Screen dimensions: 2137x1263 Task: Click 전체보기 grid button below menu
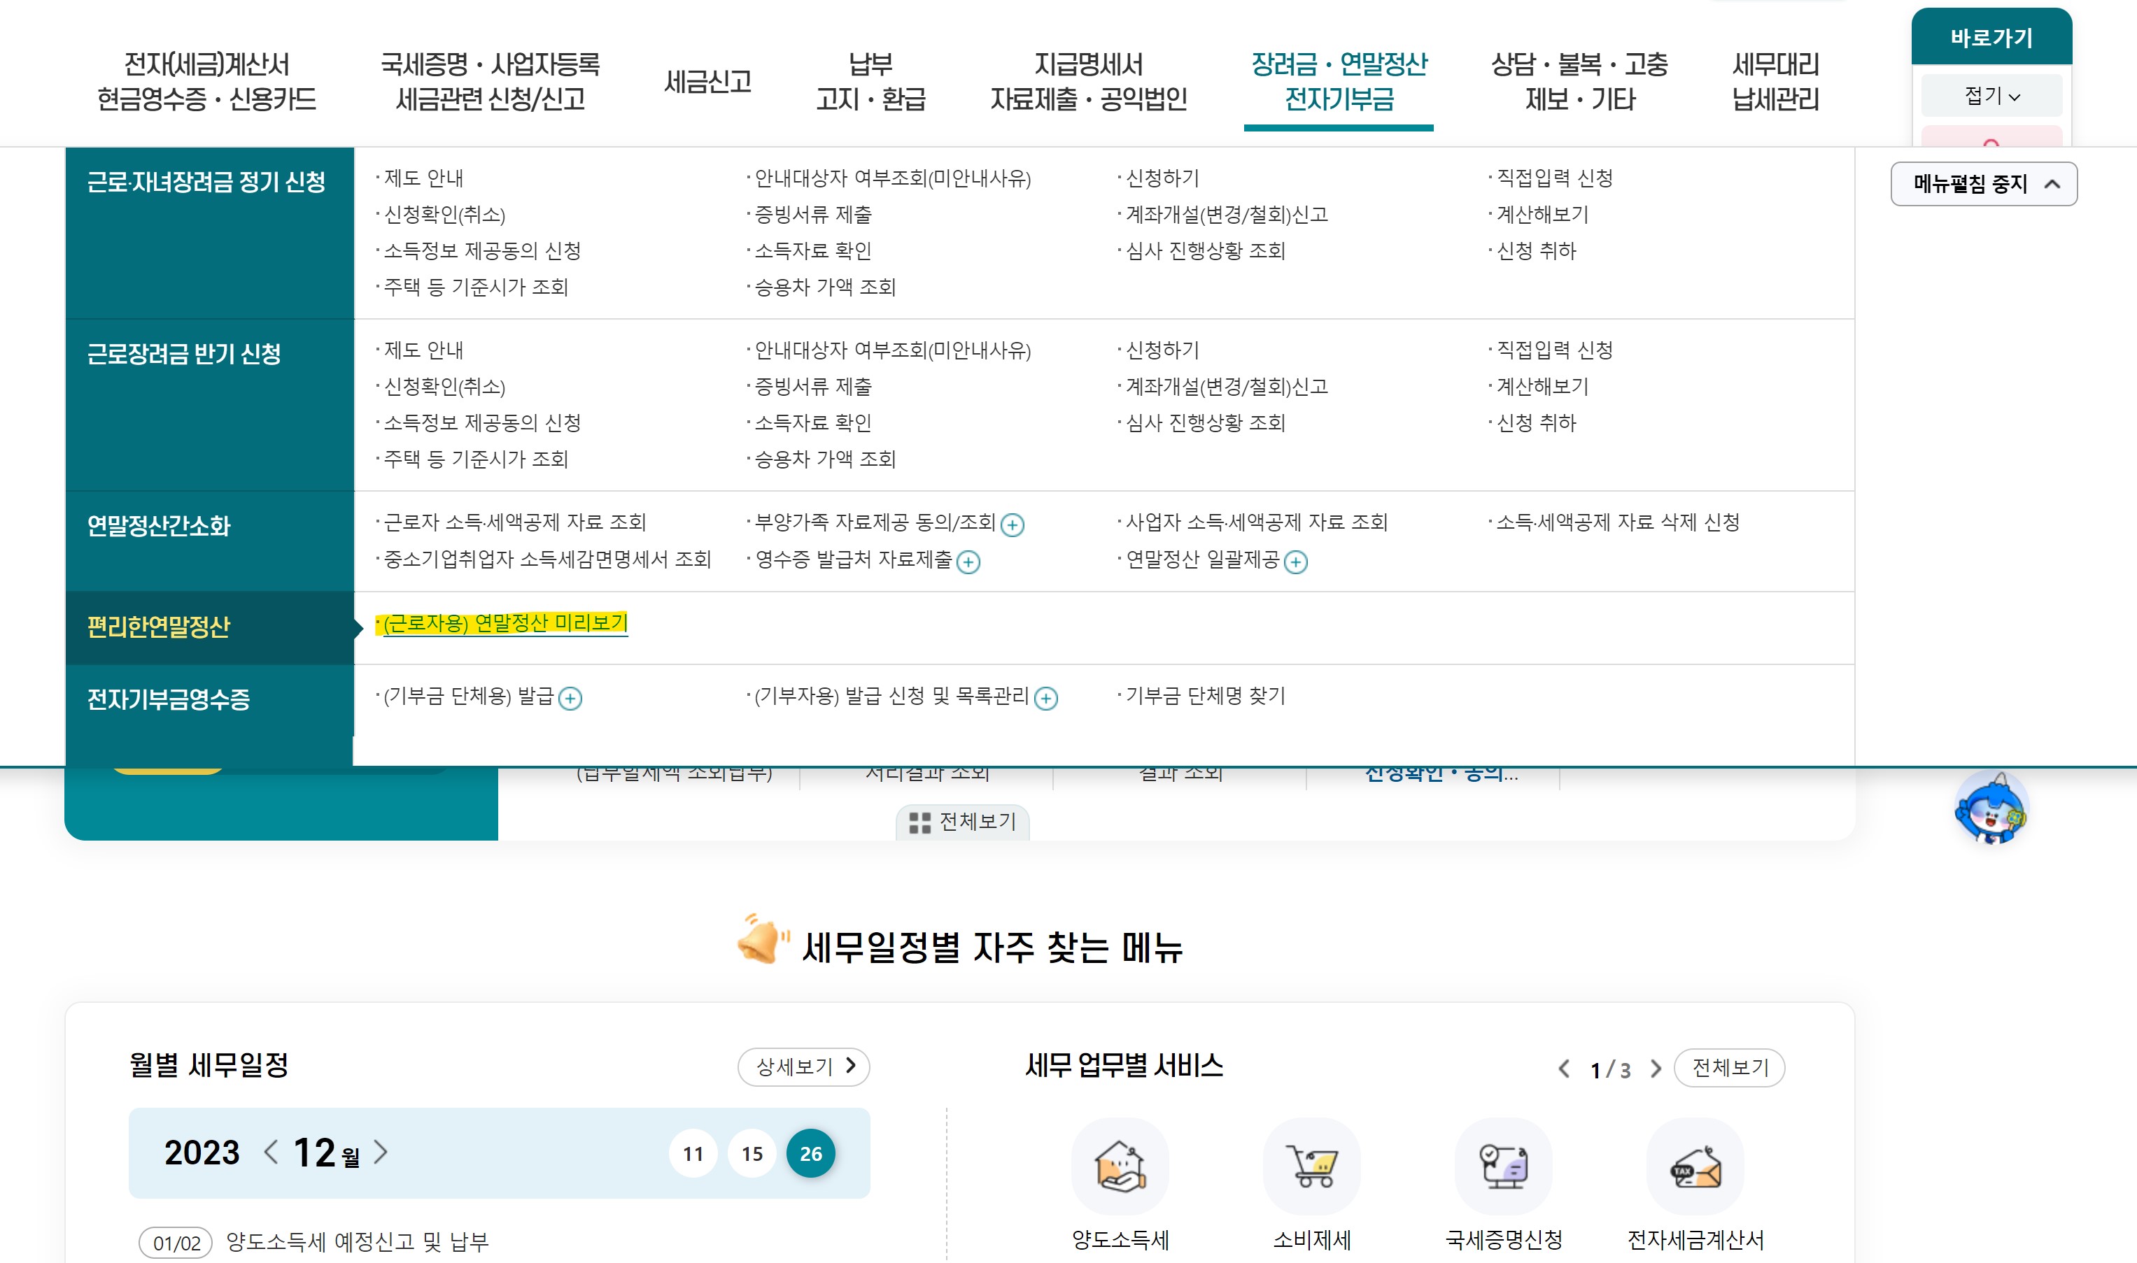[963, 822]
